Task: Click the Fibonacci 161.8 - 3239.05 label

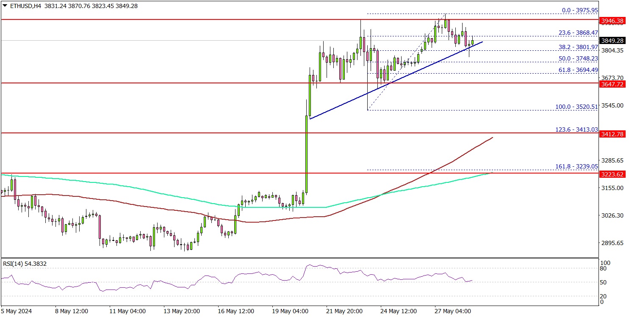Action: click(576, 167)
